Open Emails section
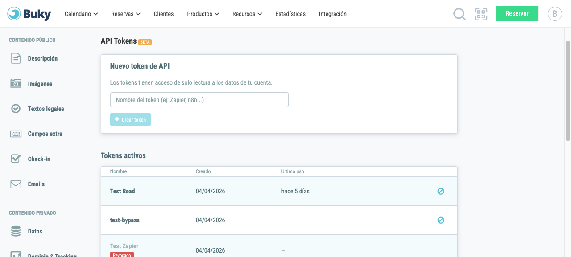This screenshot has width=571, height=257. 36,184
